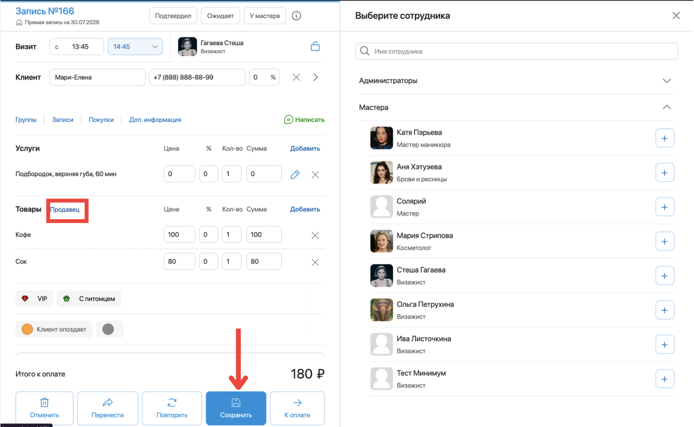
Task: Toggle the VIP client tag
Action: point(35,299)
